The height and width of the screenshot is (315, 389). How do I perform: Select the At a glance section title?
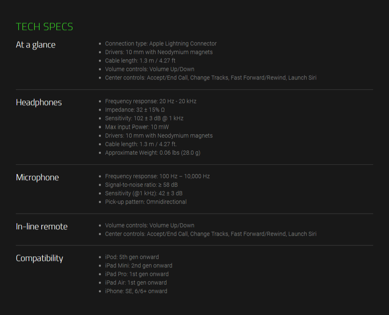(x=36, y=45)
